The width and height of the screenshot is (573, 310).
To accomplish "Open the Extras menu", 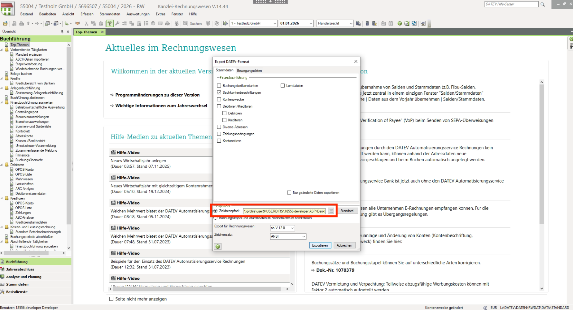I will coord(160,14).
